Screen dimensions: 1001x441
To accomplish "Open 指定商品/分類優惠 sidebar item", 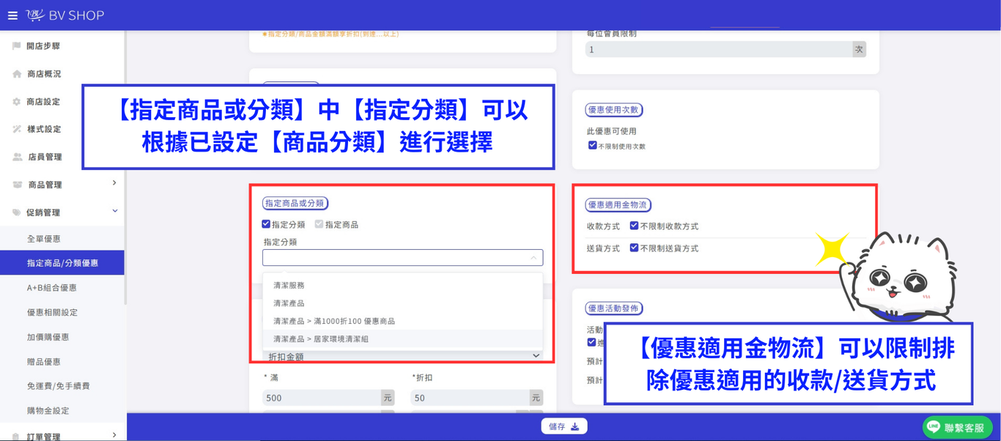I will coord(62,263).
